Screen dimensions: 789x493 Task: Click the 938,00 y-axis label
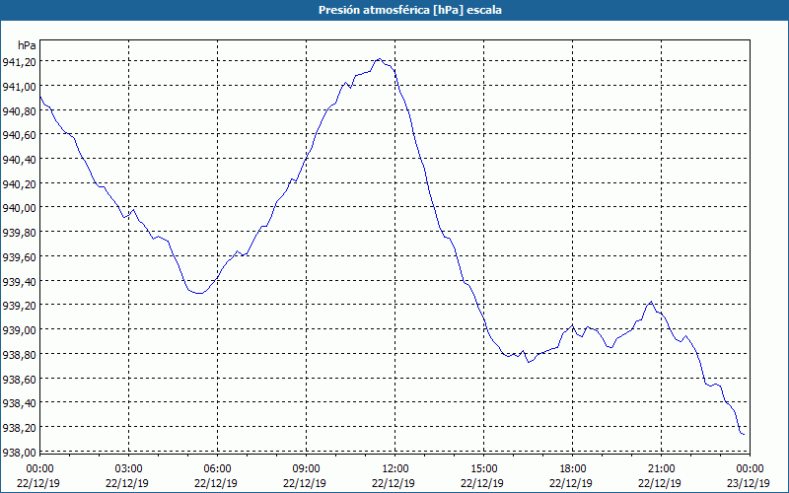[x=20, y=453]
